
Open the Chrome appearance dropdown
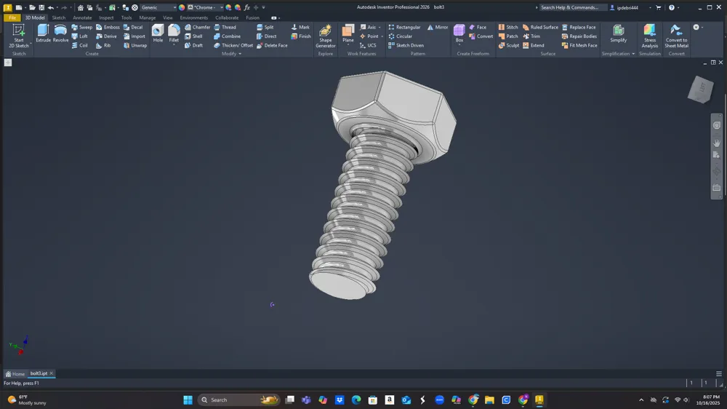pyautogui.click(x=206, y=7)
